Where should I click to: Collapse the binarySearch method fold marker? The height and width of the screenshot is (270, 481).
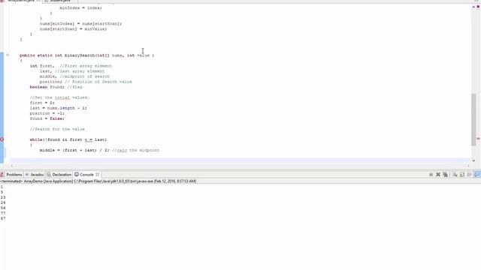[x=8, y=55]
